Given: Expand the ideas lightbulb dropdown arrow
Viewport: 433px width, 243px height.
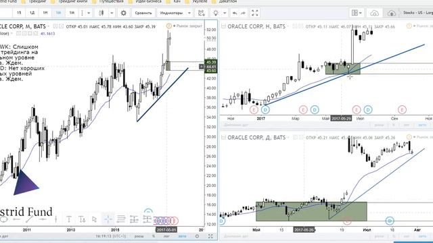Looking at the screenshot, I should coord(225,13).
